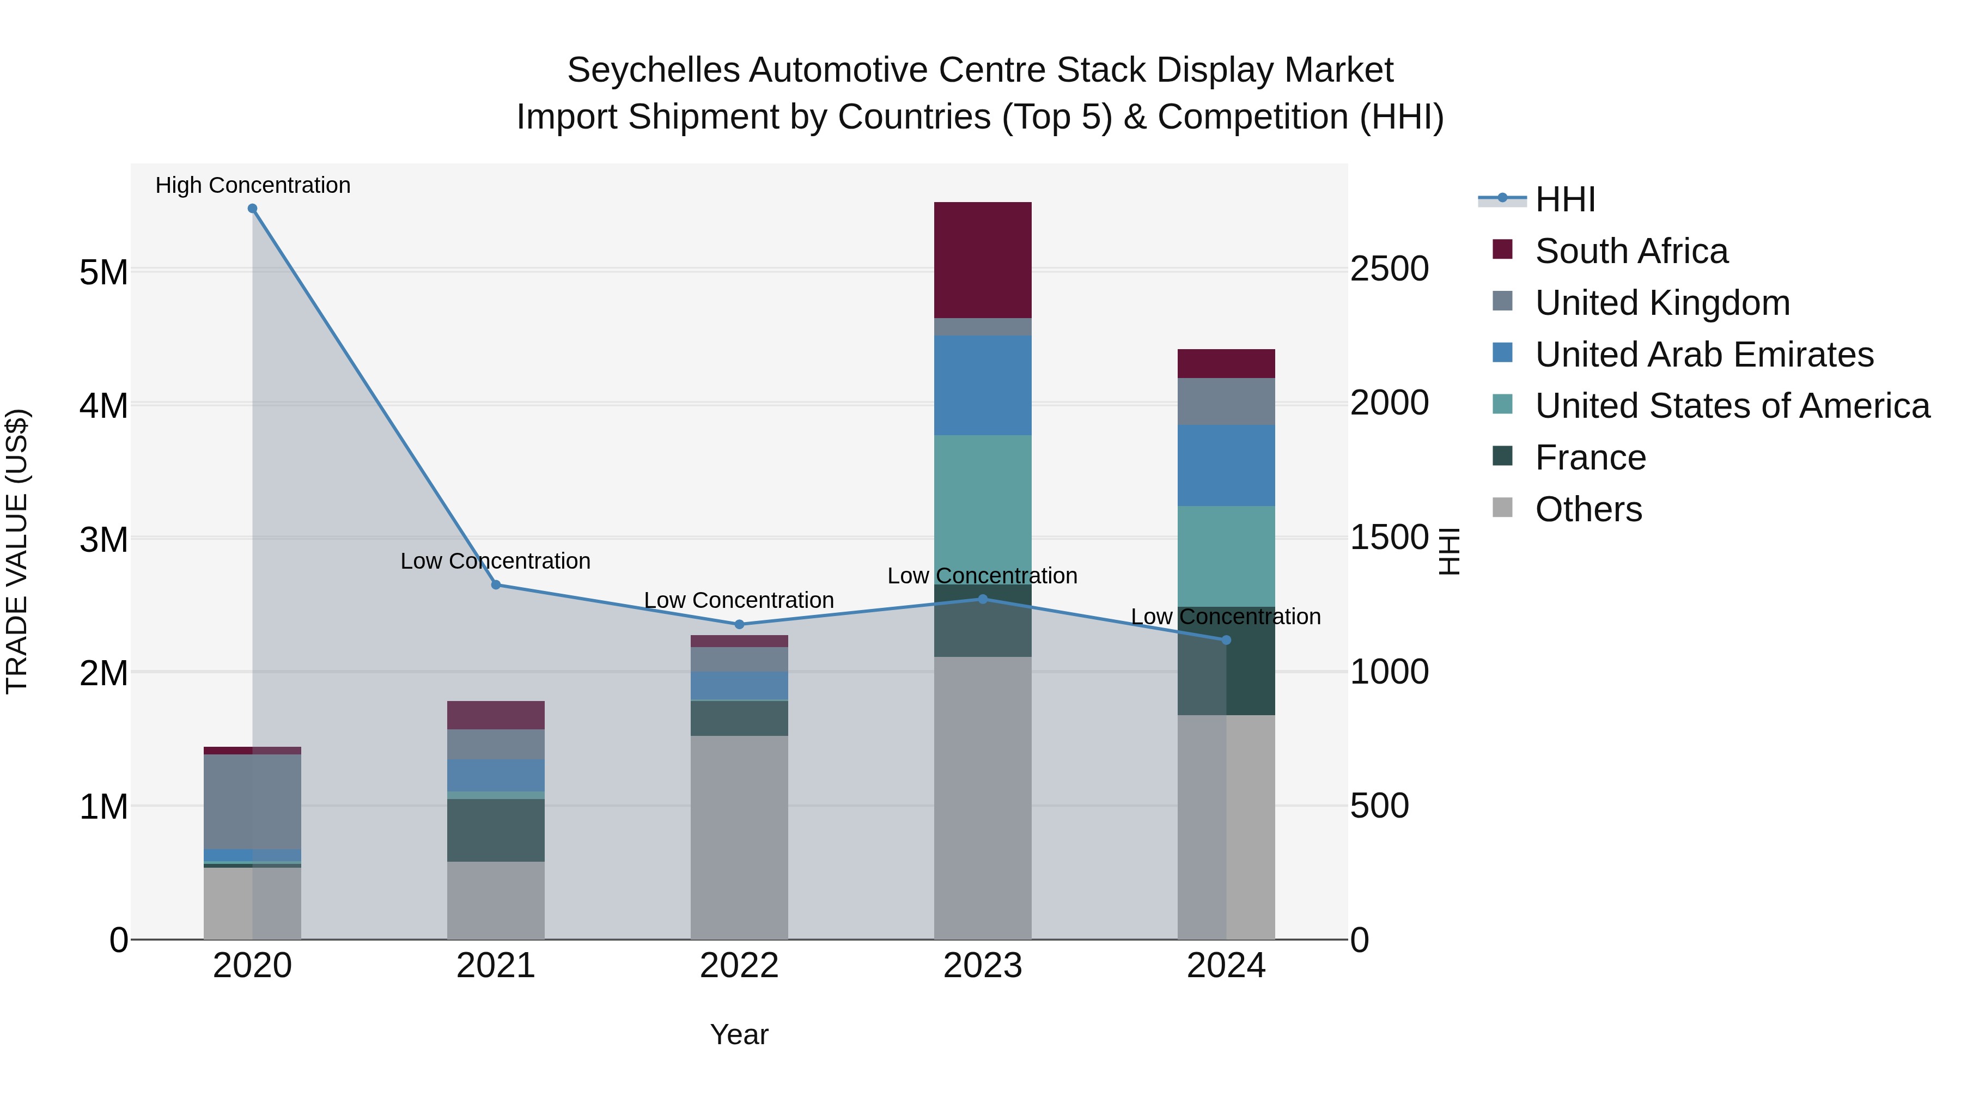Click Low Concentration label above 2021

pyautogui.click(x=496, y=561)
